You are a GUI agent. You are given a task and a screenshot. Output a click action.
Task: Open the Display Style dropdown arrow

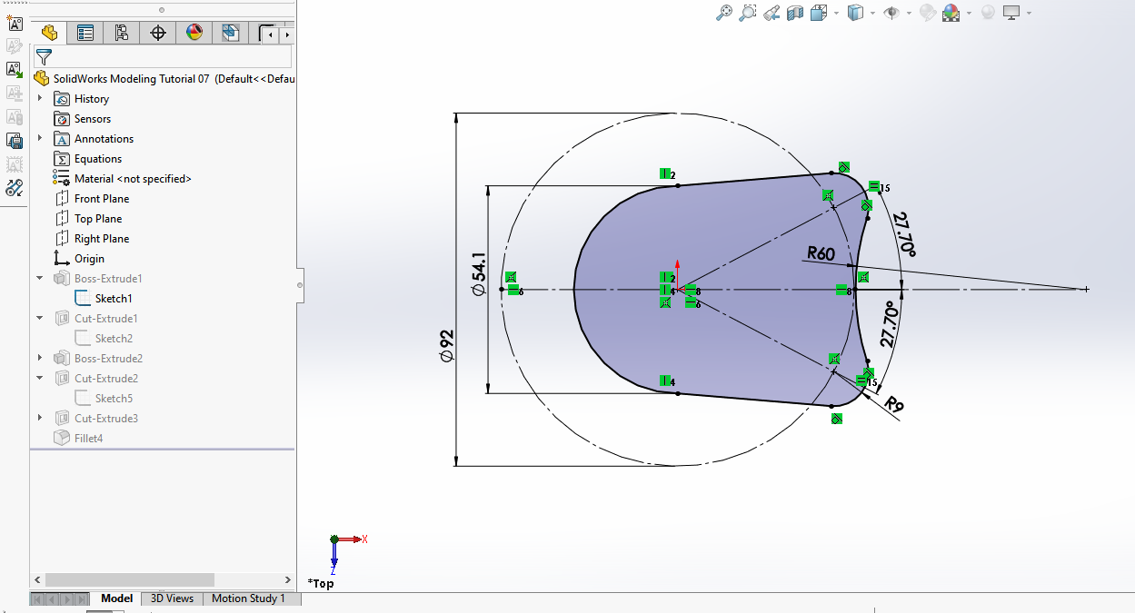[x=872, y=13]
